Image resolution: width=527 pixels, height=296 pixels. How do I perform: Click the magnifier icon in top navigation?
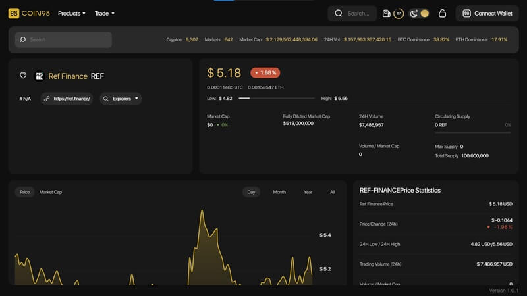click(x=339, y=13)
